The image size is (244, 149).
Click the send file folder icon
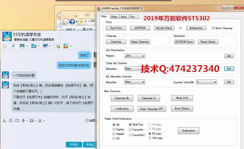tap(34, 46)
